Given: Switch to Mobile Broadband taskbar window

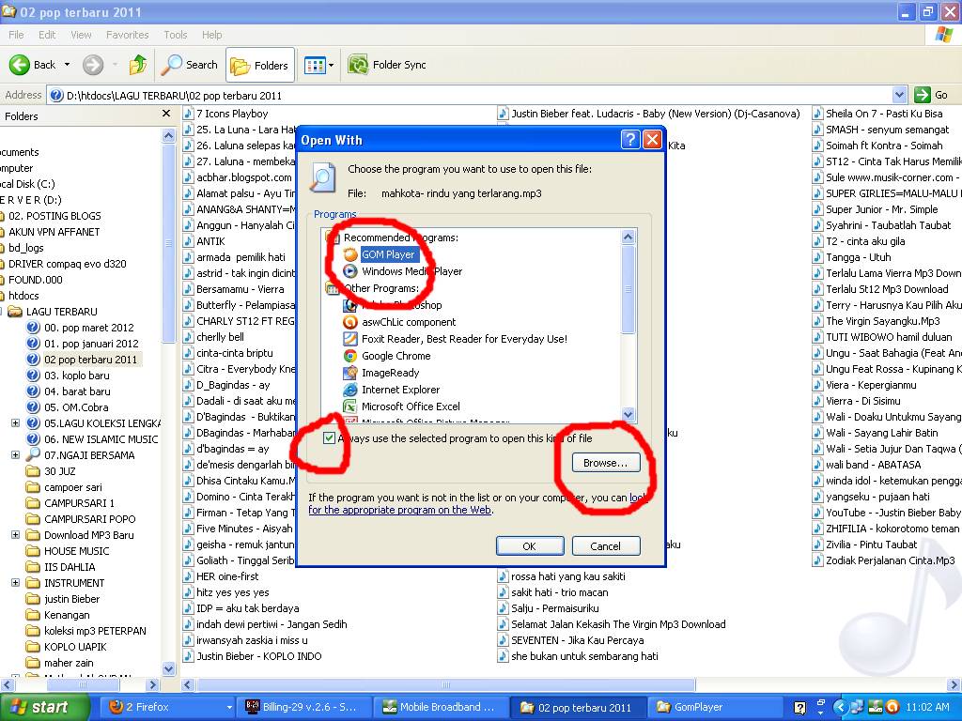Looking at the screenshot, I should coord(440,707).
